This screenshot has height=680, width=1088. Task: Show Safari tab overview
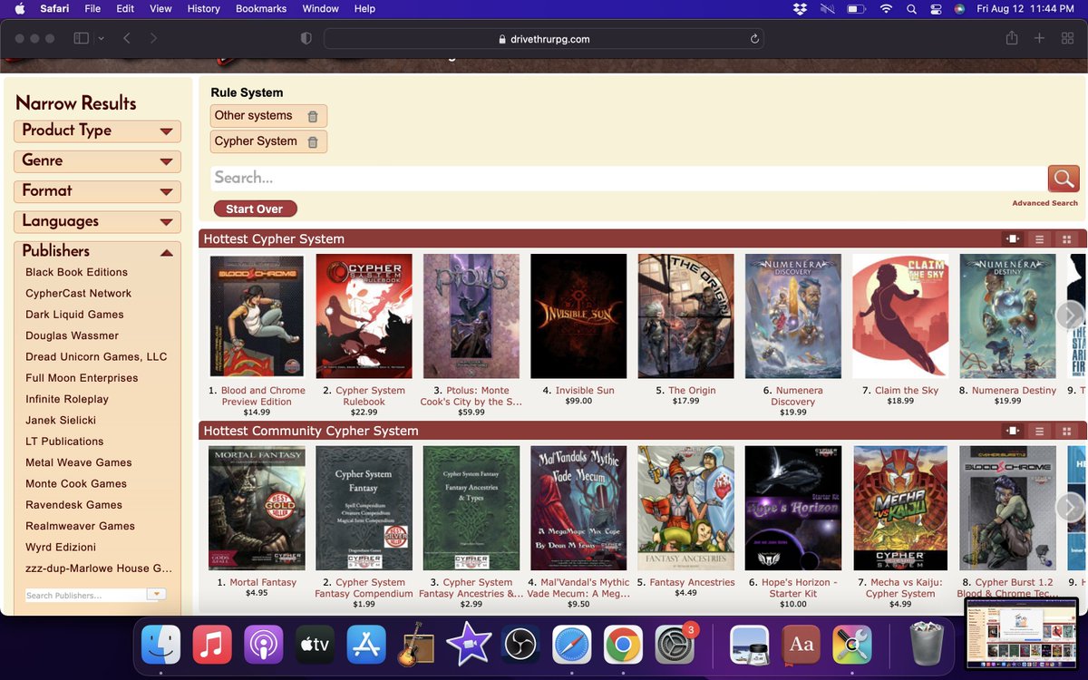pos(1067,38)
